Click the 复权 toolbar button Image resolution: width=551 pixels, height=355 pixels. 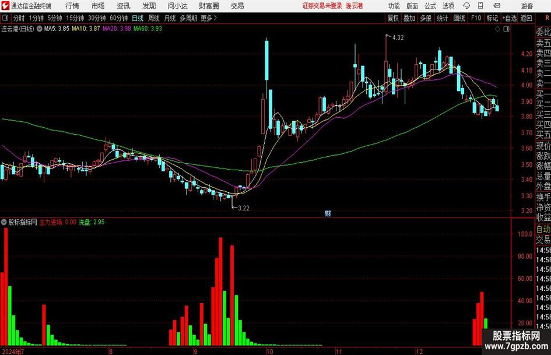393,18
